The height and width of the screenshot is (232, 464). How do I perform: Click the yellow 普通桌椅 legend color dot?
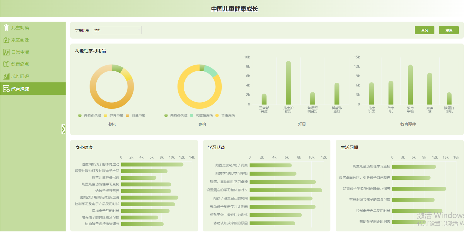pos(217,115)
